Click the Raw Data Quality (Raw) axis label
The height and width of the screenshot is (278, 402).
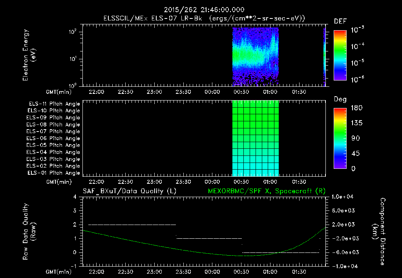(x=29, y=232)
